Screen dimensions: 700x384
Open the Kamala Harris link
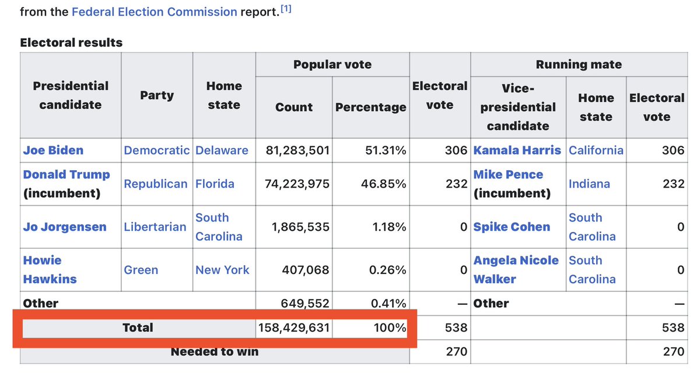click(x=517, y=150)
